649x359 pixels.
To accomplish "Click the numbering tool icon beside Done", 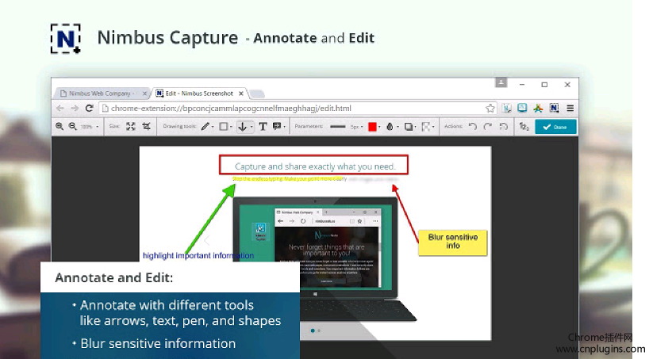I will (524, 127).
